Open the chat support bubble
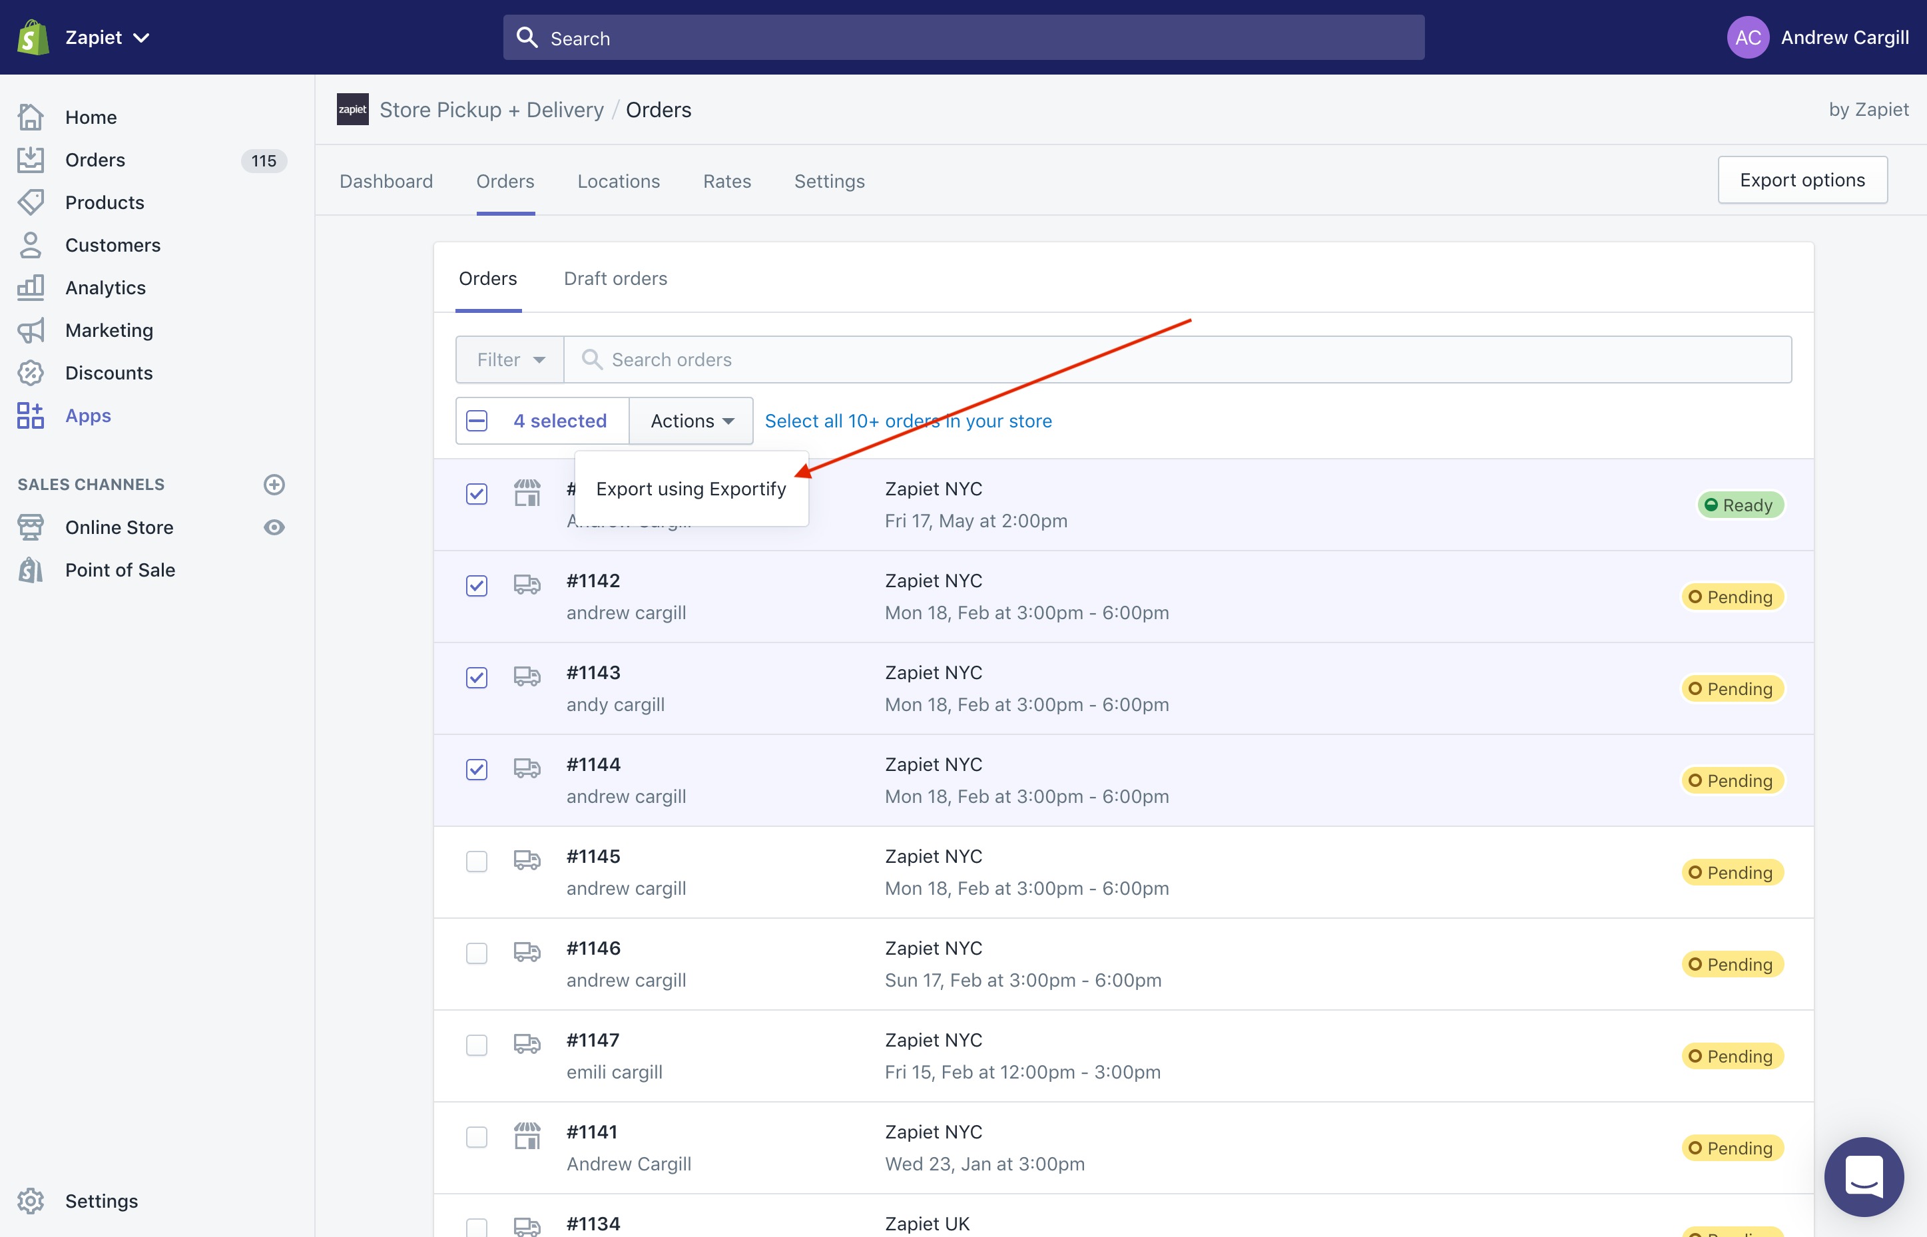Screen dimensions: 1927x1237 tap(1864, 1177)
